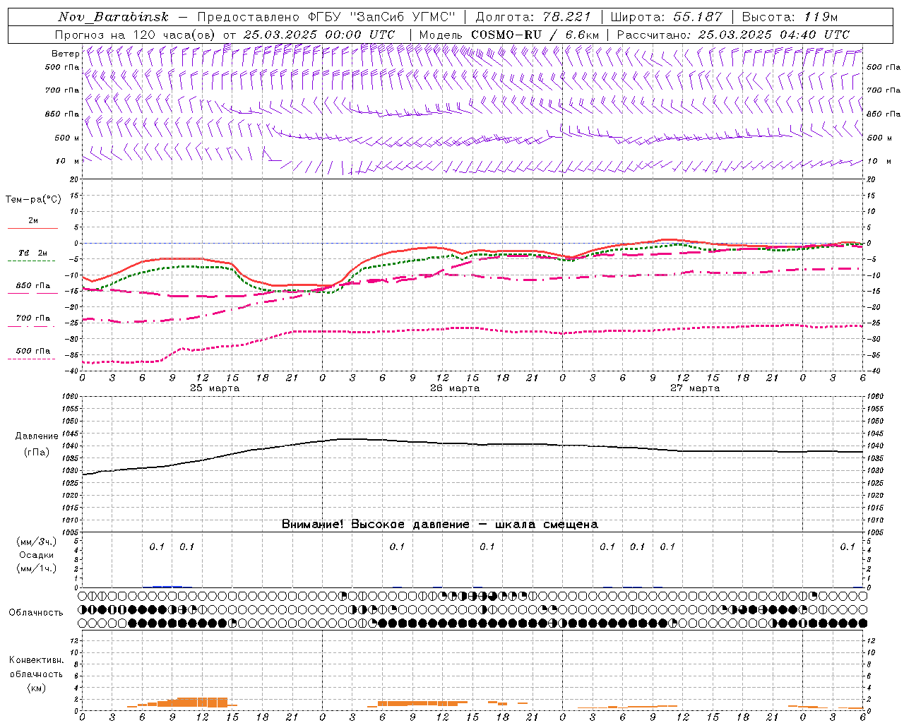Click the 500 м wind level label on left
The height and width of the screenshot is (723, 904).
pos(66,138)
